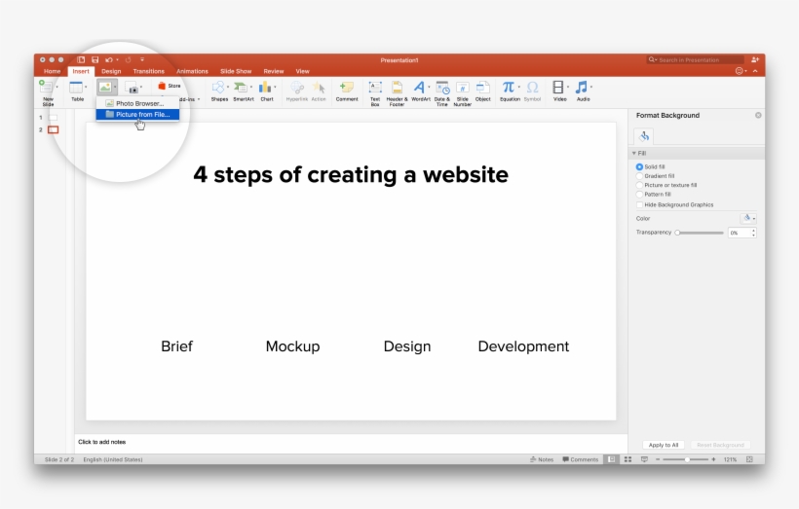This screenshot has height=509, width=799.
Task: Open the fill Color dropdown
Action: coord(748,218)
